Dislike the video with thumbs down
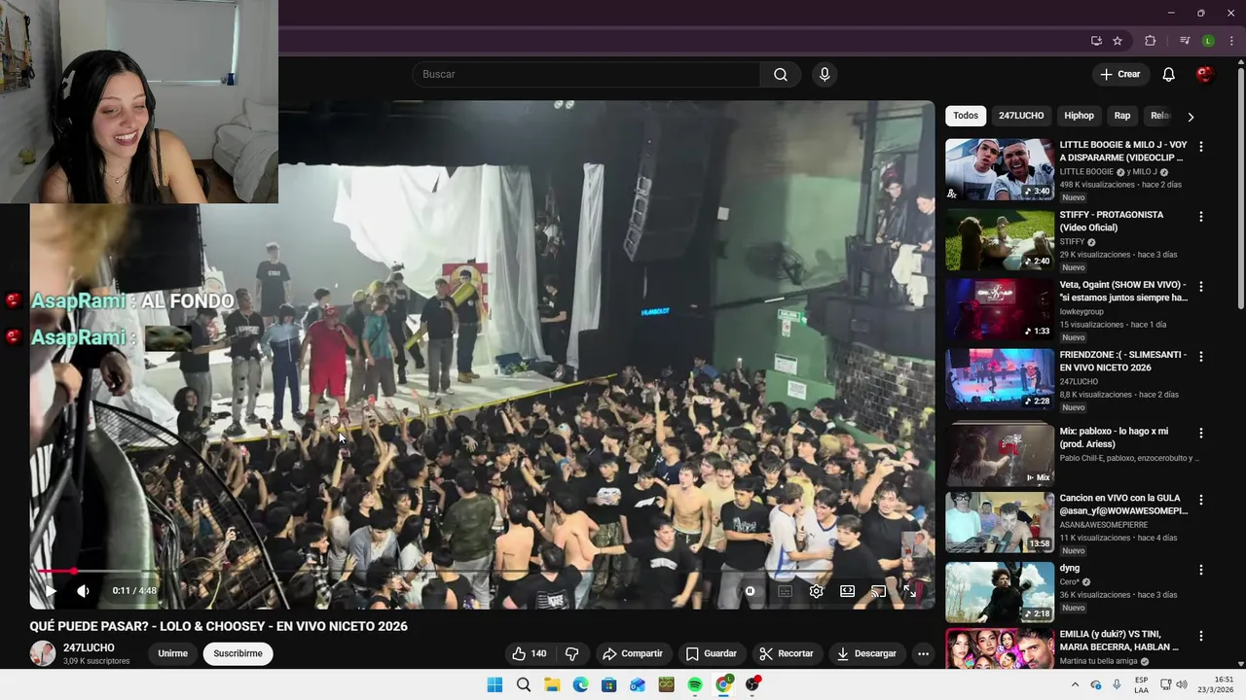 click(572, 653)
